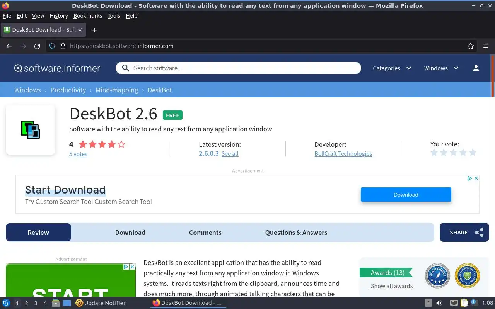Reload the page with the refresh icon
The image size is (495, 309).
click(37, 46)
